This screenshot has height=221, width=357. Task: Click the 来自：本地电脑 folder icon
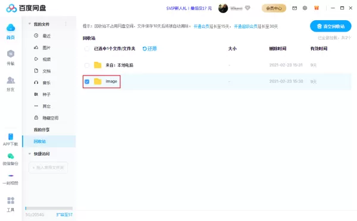(x=98, y=65)
